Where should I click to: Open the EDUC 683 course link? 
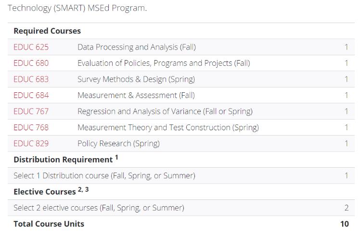point(31,79)
